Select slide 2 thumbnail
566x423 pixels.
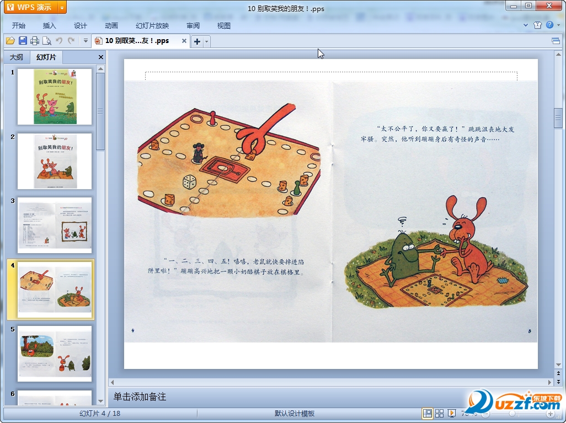click(55, 161)
